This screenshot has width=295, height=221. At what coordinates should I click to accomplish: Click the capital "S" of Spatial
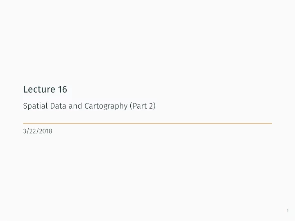tap(25, 106)
